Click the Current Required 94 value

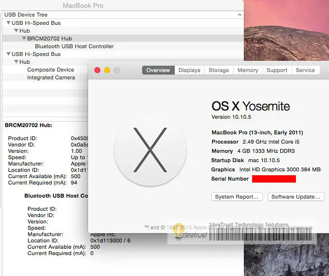[74, 183]
